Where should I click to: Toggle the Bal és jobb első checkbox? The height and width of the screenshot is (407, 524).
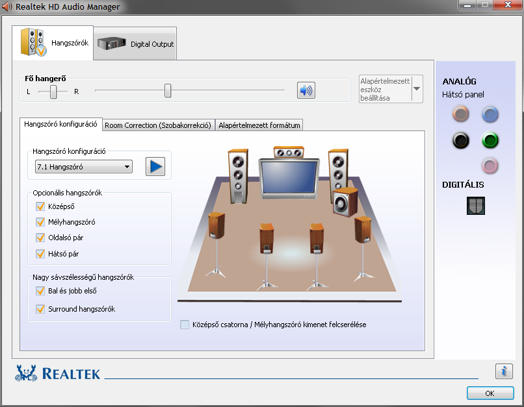[x=40, y=291]
